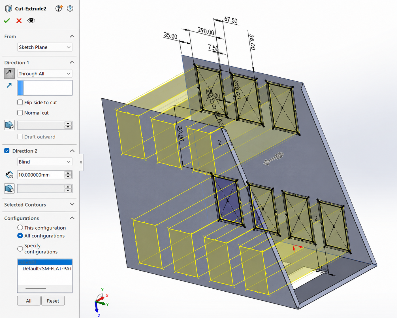Accept the cut with the green checkmark
The height and width of the screenshot is (318, 397).
tap(7, 20)
